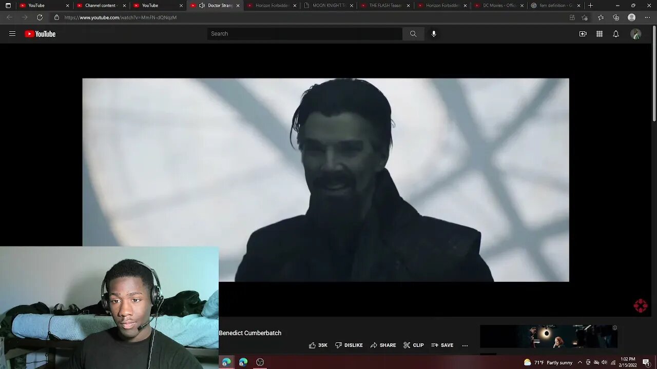Go back in the browser
The width and height of the screenshot is (657, 369).
pos(9,17)
